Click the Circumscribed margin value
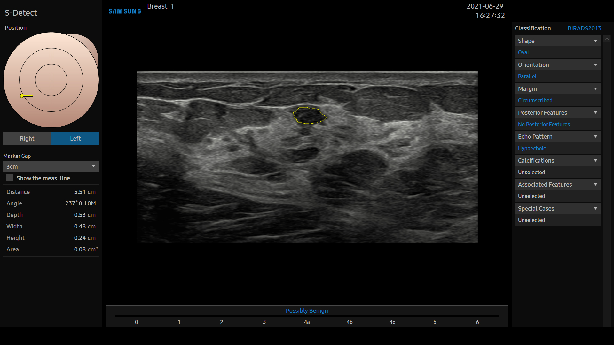 point(535,100)
